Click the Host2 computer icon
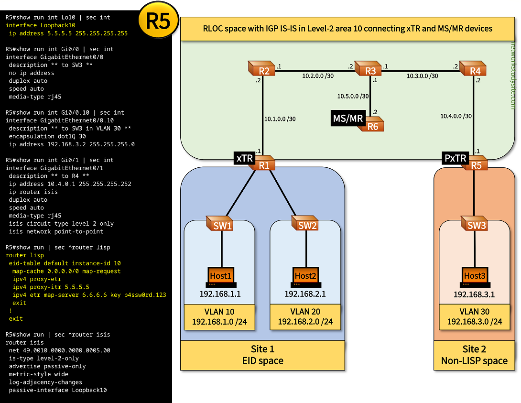Image resolution: width=521 pixels, height=403 pixels. click(x=305, y=276)
